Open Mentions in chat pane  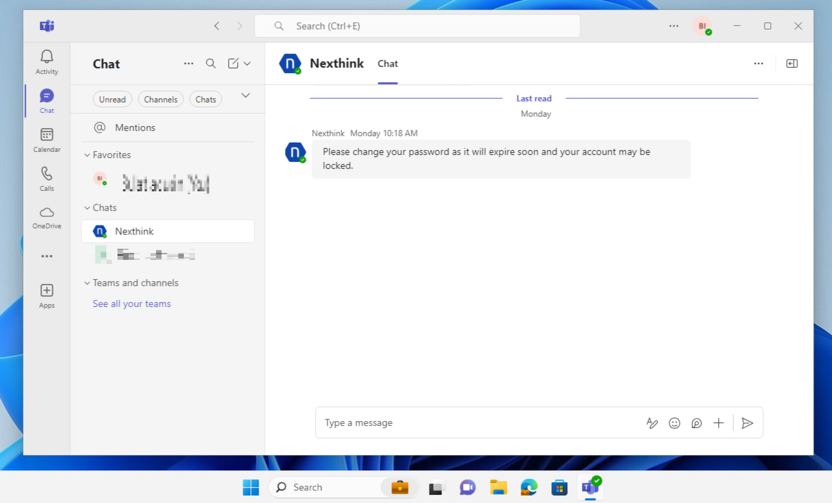coord(135,128)
